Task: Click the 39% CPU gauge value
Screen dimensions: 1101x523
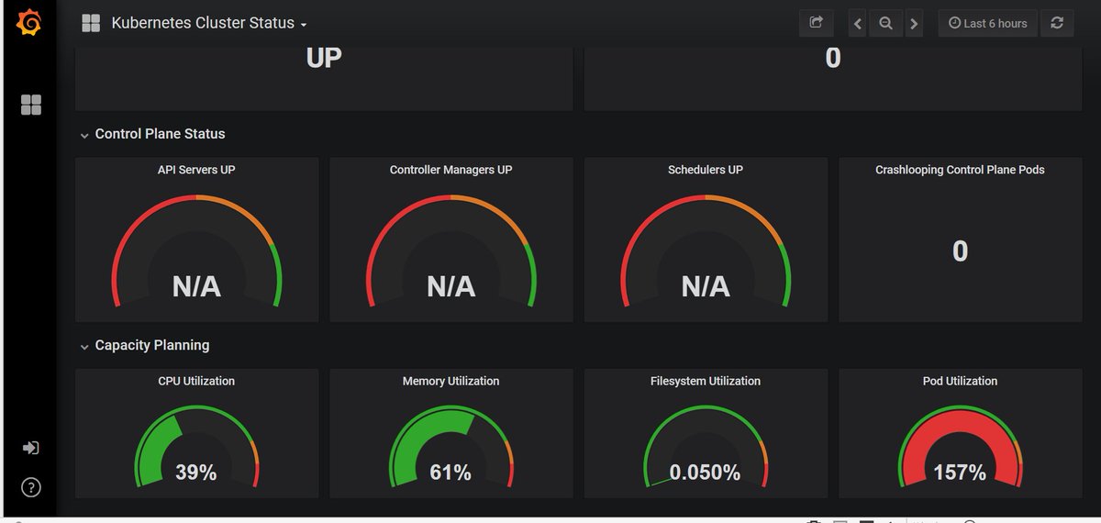Action: click(x=196, y=473)
